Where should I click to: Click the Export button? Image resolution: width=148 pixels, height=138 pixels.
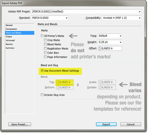106,124
